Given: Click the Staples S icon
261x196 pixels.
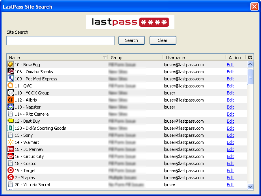Looking at the screenshot, I should 11,177.
